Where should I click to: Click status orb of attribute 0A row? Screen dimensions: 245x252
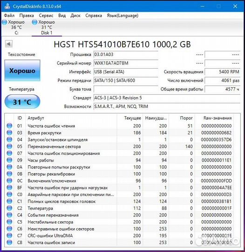[9, 167]
